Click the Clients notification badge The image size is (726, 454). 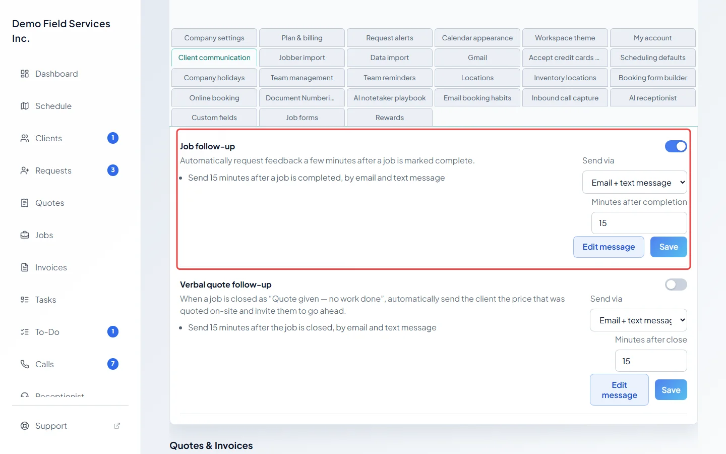click(113, 138)
